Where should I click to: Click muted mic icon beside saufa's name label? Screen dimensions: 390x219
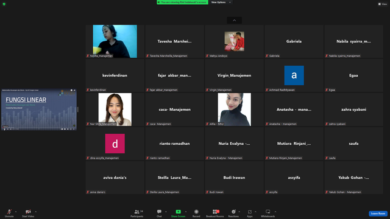tap(327, 158)
